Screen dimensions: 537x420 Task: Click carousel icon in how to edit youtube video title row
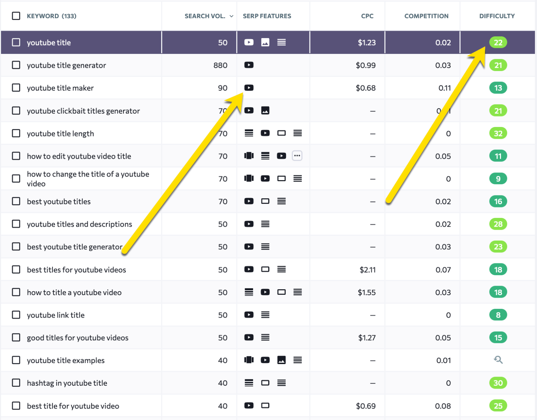click(249, 156)
